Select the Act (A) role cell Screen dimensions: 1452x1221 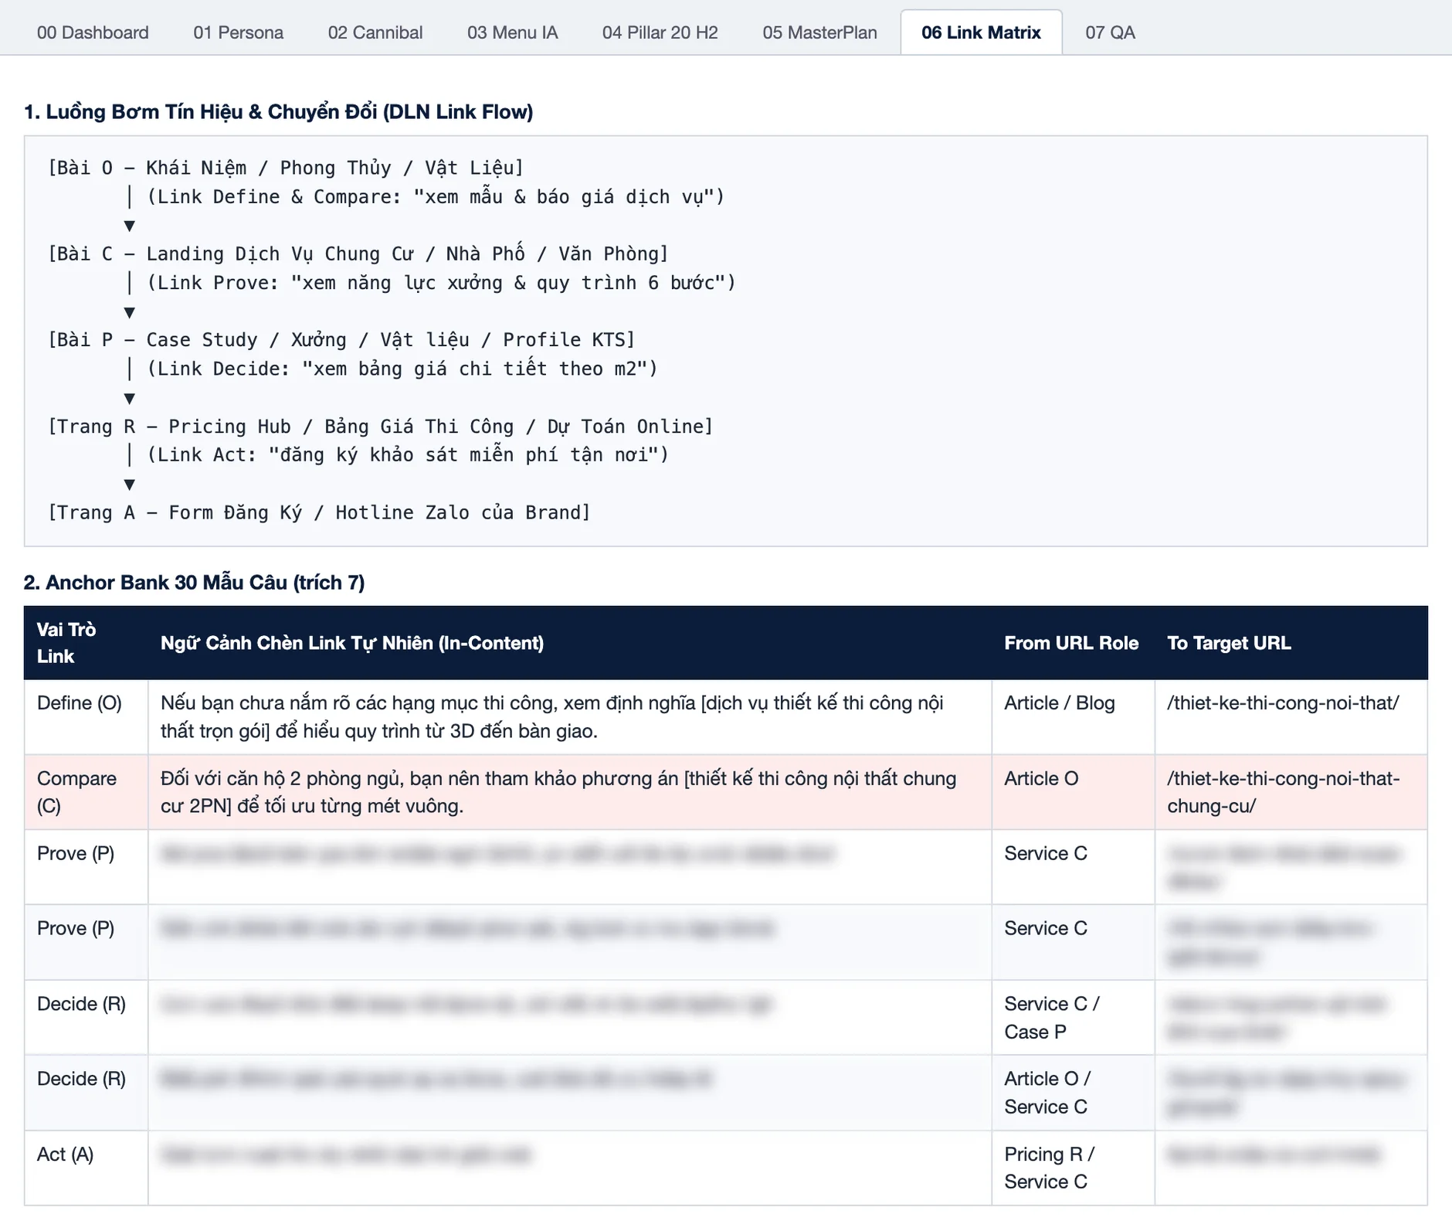86,1168
